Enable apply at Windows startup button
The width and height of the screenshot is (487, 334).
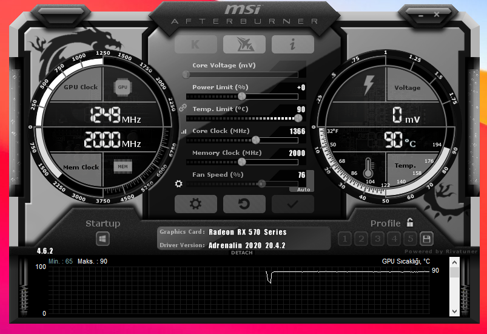(102, 239)
